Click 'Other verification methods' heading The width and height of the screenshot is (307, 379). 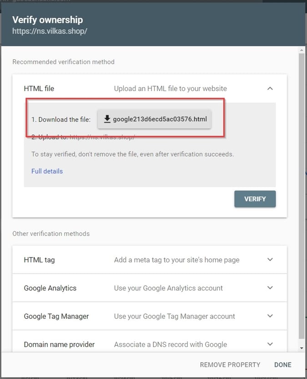(51, 234)
